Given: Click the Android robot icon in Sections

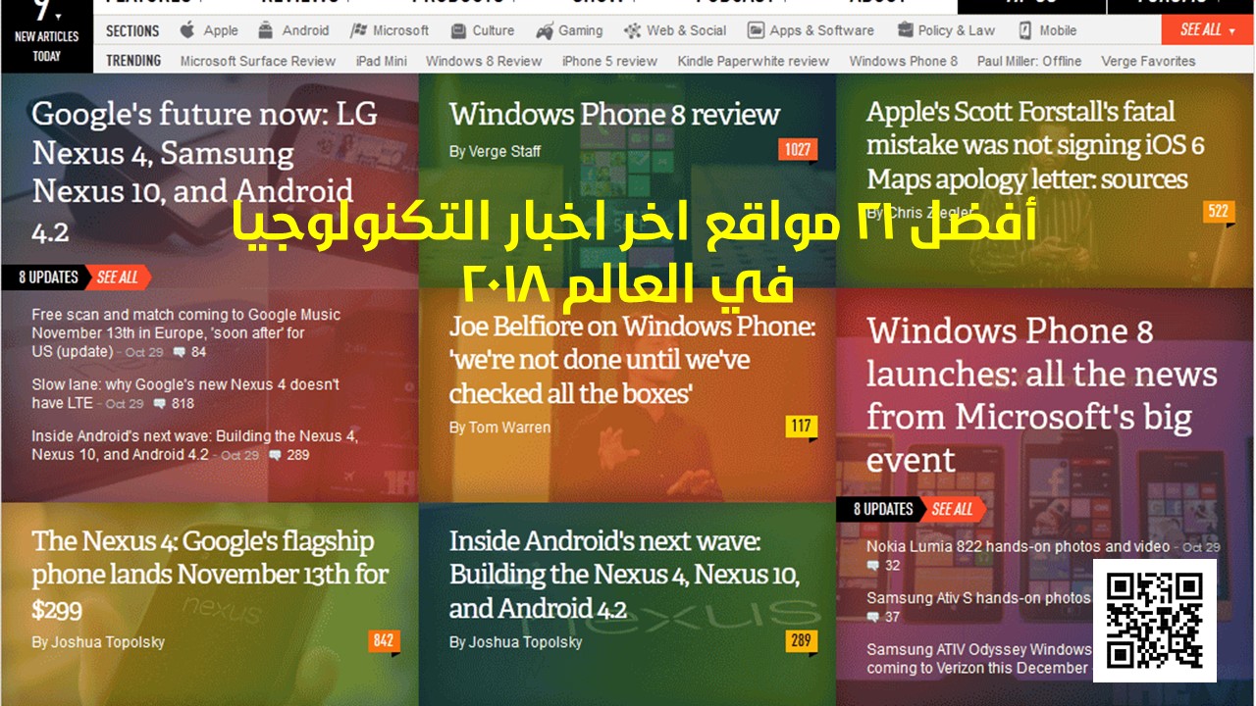Looking at the screenshot, I should tap(266, 30).
